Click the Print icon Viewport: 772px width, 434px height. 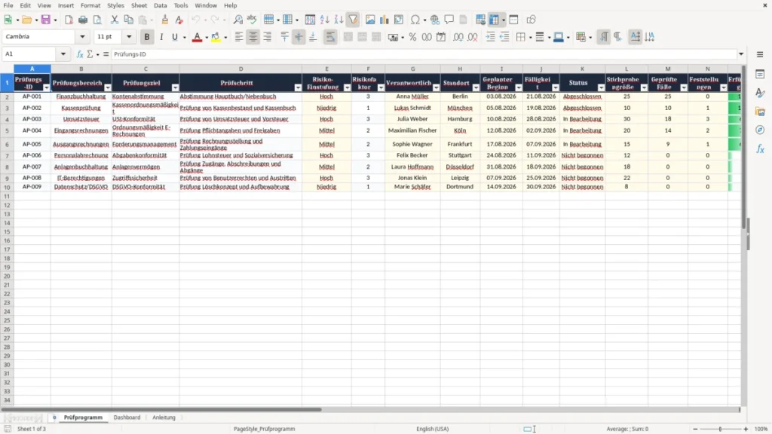(83, 20)
